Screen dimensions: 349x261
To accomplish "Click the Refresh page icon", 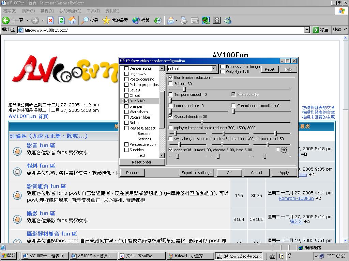I will [x=61, y=20].
